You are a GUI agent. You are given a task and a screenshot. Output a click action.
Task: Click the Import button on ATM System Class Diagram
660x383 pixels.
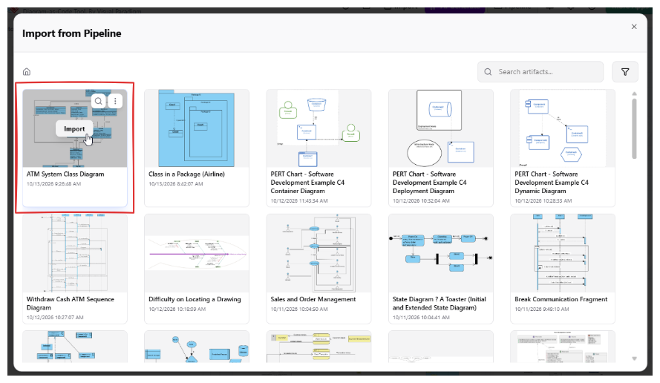pyautogui.click(x=74, y=129)
